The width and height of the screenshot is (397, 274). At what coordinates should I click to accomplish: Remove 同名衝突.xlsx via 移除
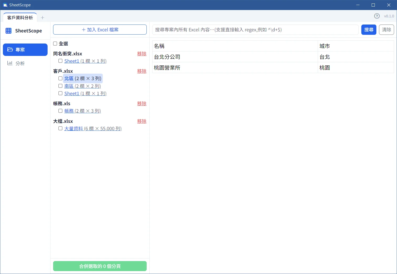coord(142,54)
